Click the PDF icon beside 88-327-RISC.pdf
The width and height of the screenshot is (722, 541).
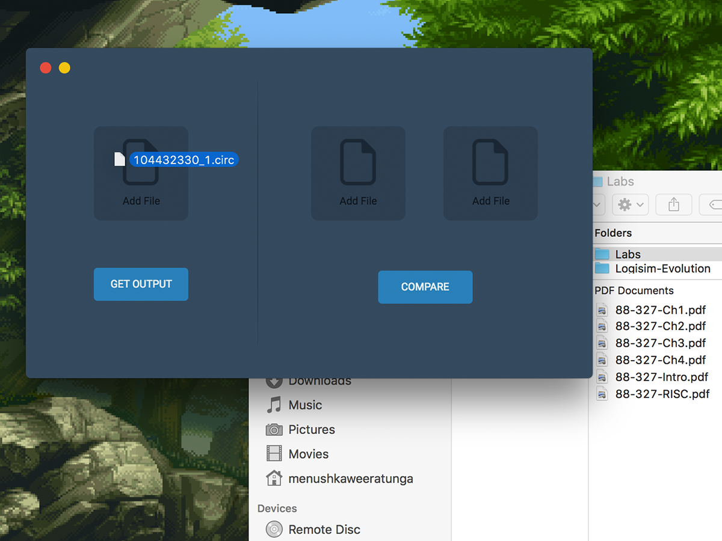coord(602,394)
